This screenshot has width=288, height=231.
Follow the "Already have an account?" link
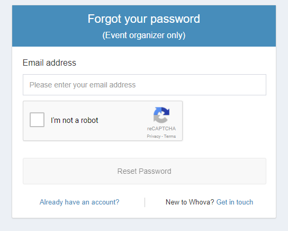pos(79,202)
